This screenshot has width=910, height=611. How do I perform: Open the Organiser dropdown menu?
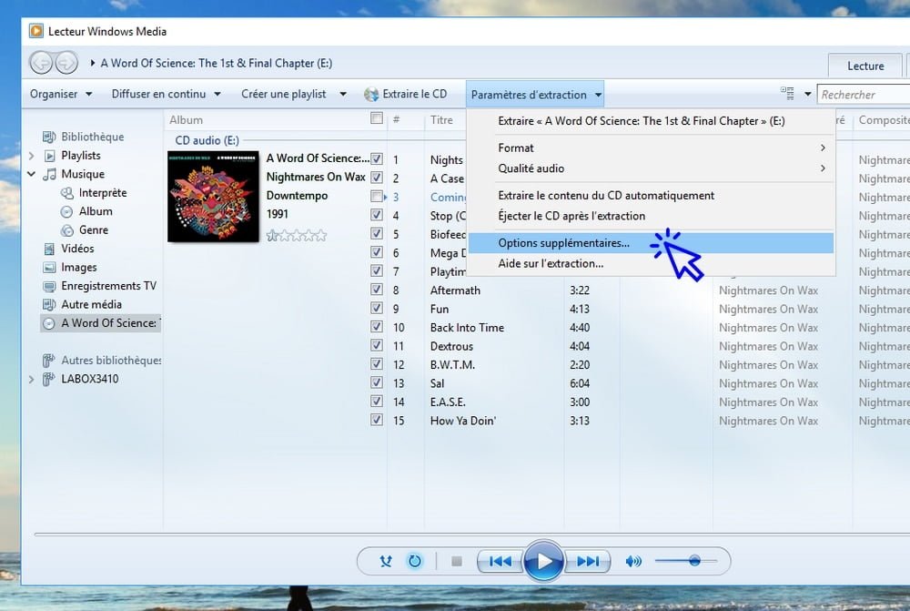[61, 94]
